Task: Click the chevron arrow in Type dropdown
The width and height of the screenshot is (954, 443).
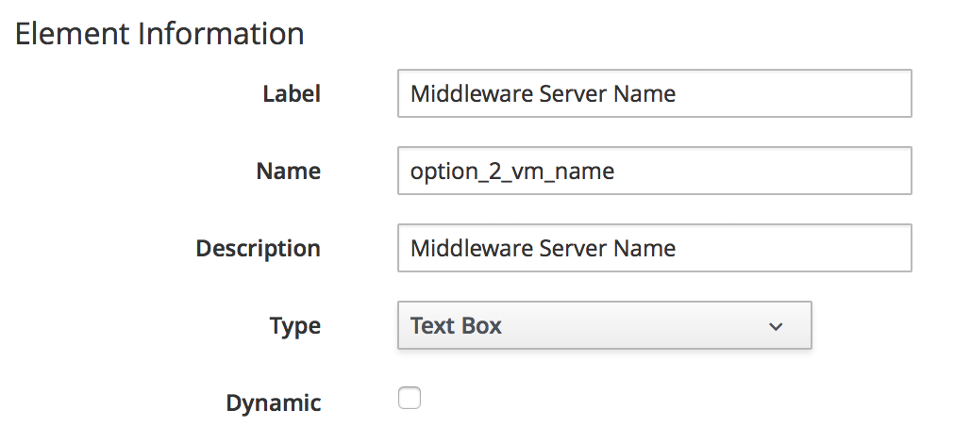Action: pos(776,327)
